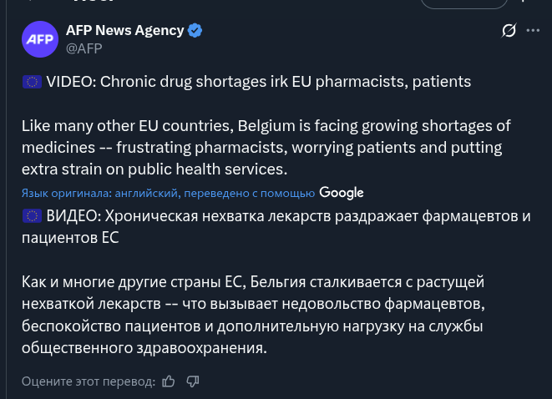The height and width of the screenshot is (399, 552).
Task: Click the blue verified badge
Action: (x=195, y=31)
